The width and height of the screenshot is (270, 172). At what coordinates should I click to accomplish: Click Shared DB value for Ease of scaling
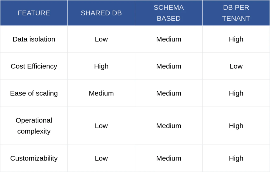click(101, 93)
